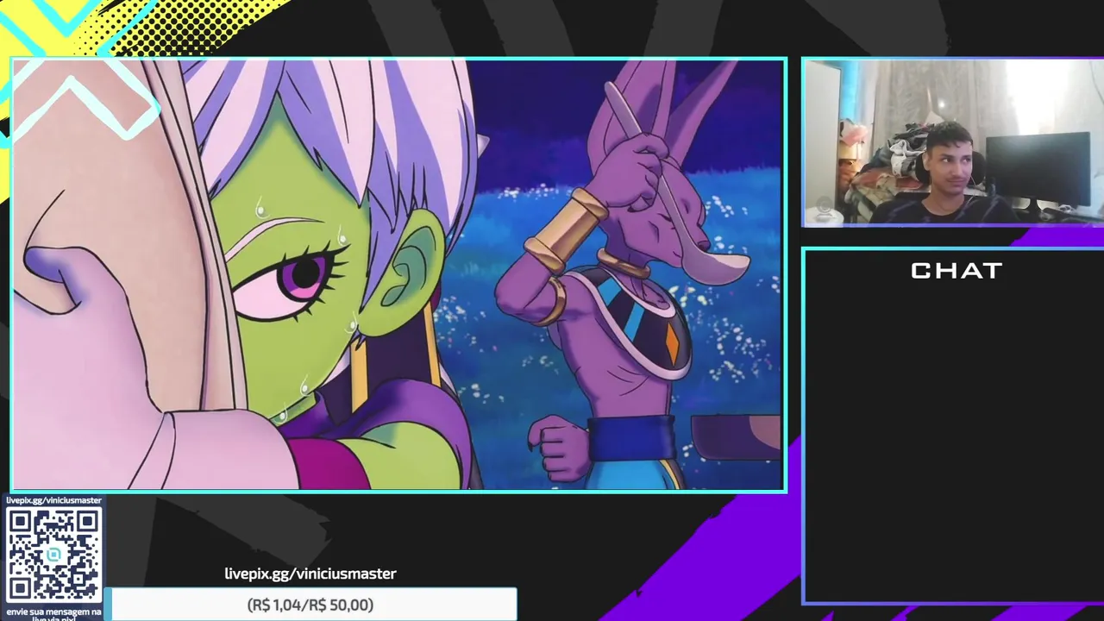Click the LivePix QR code
The height and width of the screenshot is (621, 1104).
pos(53,555)
